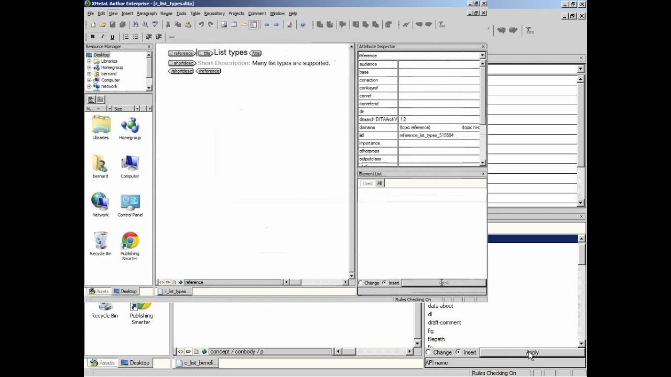Screen dimensions: 671x377
Task: Click the Open folder toolbar icon
Action: click(103, 25)
